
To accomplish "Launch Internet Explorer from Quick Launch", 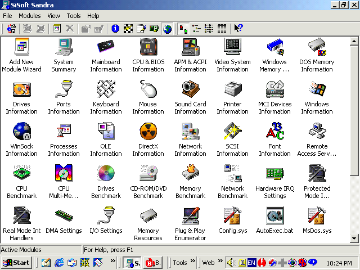I will click(59, 263).
